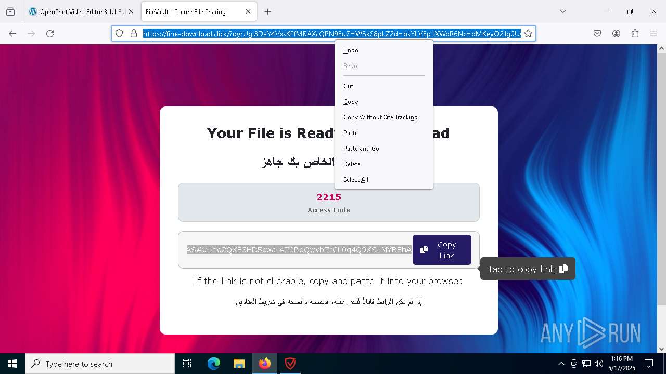Viewport: 666px width, 374px height.
Task: Open the Windows Start menu
Action: (12, 364)
